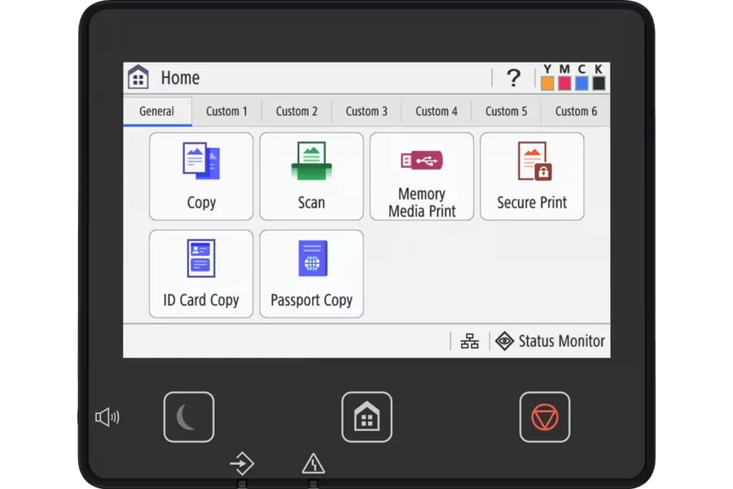Tap the Home icon in title bar
Screen dimensions: 733x489
(138, 78)
